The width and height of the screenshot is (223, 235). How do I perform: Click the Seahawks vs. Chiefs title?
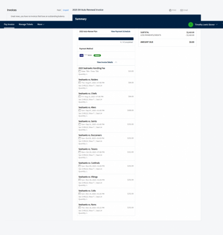pyautogui.click(x=88, y=94)
